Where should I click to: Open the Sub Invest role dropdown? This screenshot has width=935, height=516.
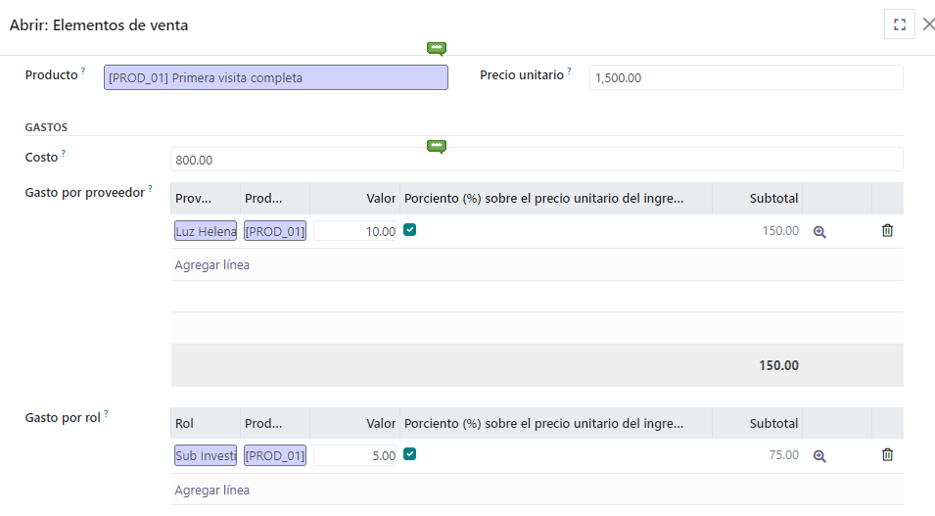tap(206, 456)
